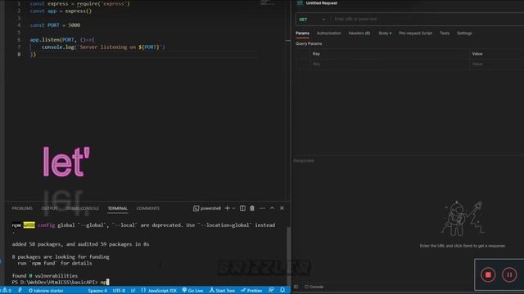Open notifications bell in the status bar
Viewport: 524px width, 294px height.
click(x=282, y=291)
